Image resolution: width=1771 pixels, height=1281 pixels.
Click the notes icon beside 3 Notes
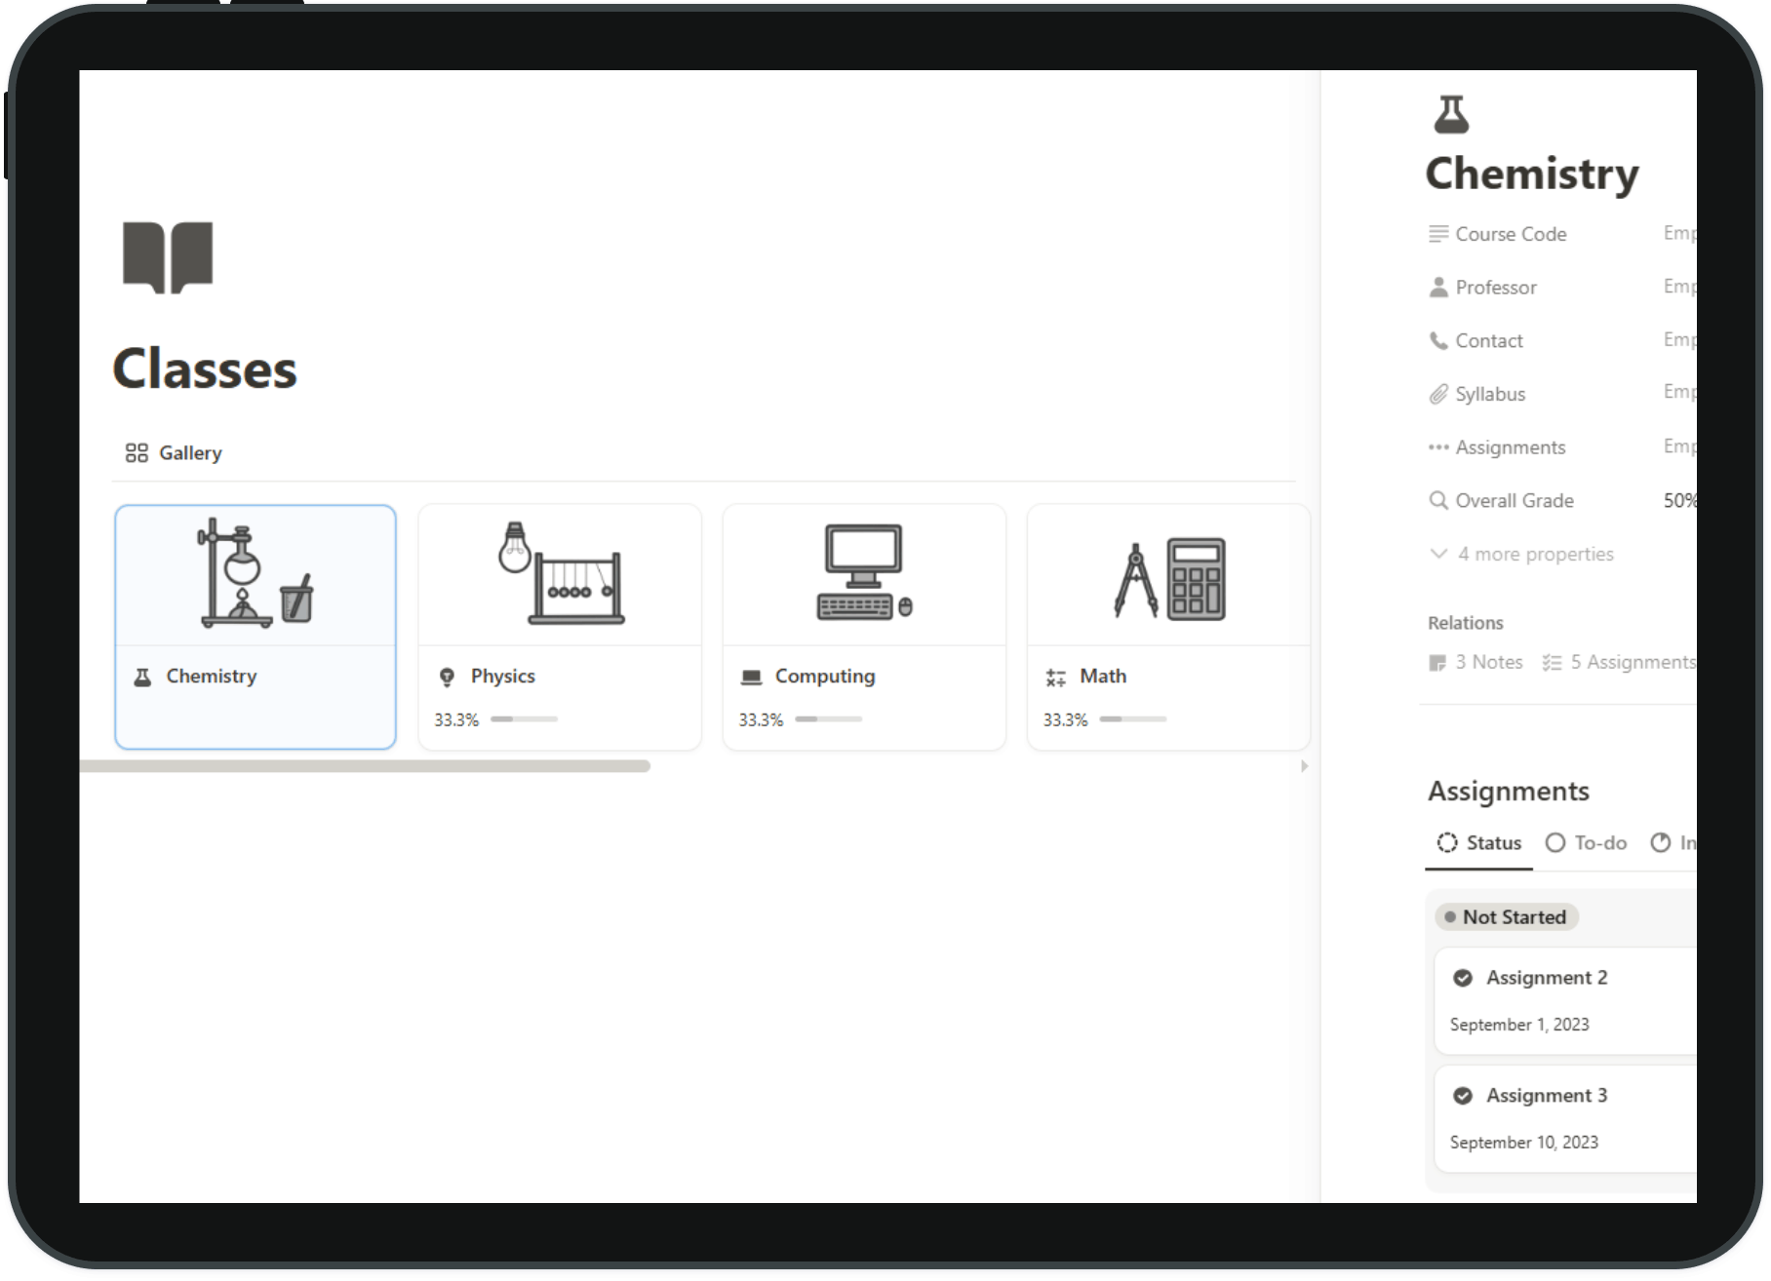[1437, 663]
